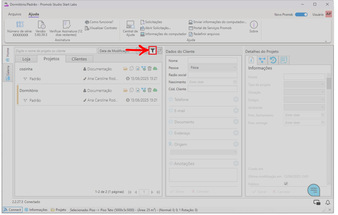The height and width of the screenshot is (215, 338).
Task: Click Visualizar Contrato
Action: point(101,28)
